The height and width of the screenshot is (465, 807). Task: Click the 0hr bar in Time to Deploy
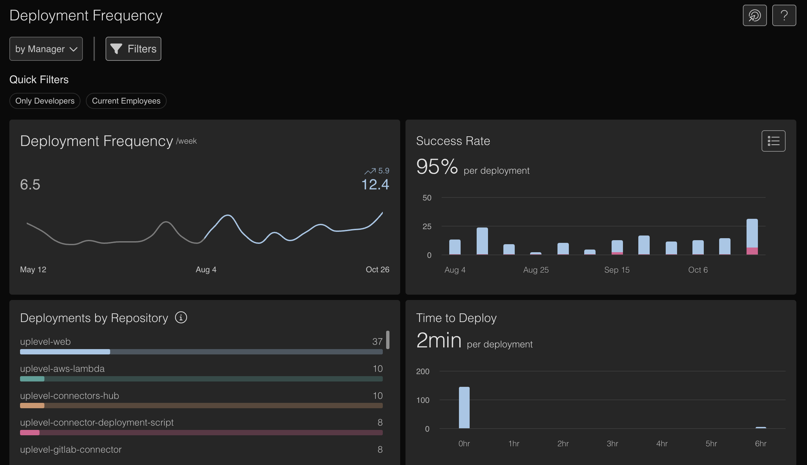[464, 408]
